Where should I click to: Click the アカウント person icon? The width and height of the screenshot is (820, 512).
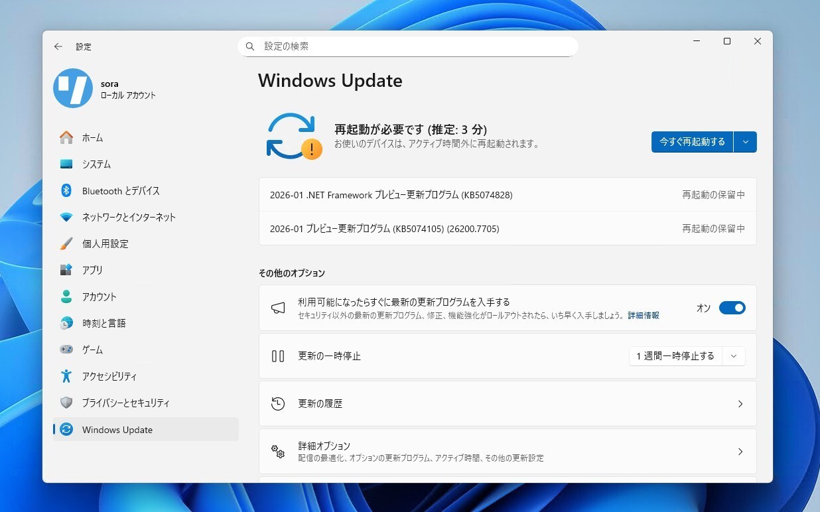click(x=66, y=296)
